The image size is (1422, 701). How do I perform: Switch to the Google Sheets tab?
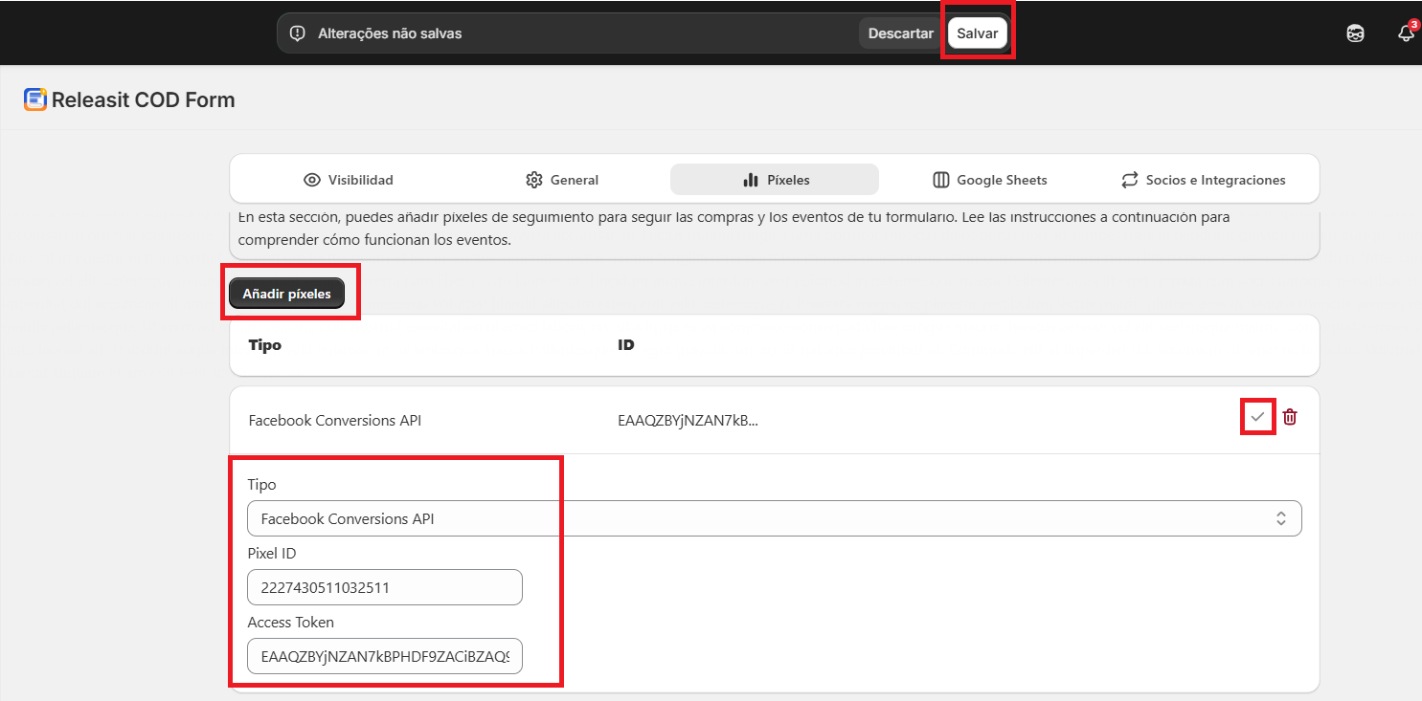[989, 180]
